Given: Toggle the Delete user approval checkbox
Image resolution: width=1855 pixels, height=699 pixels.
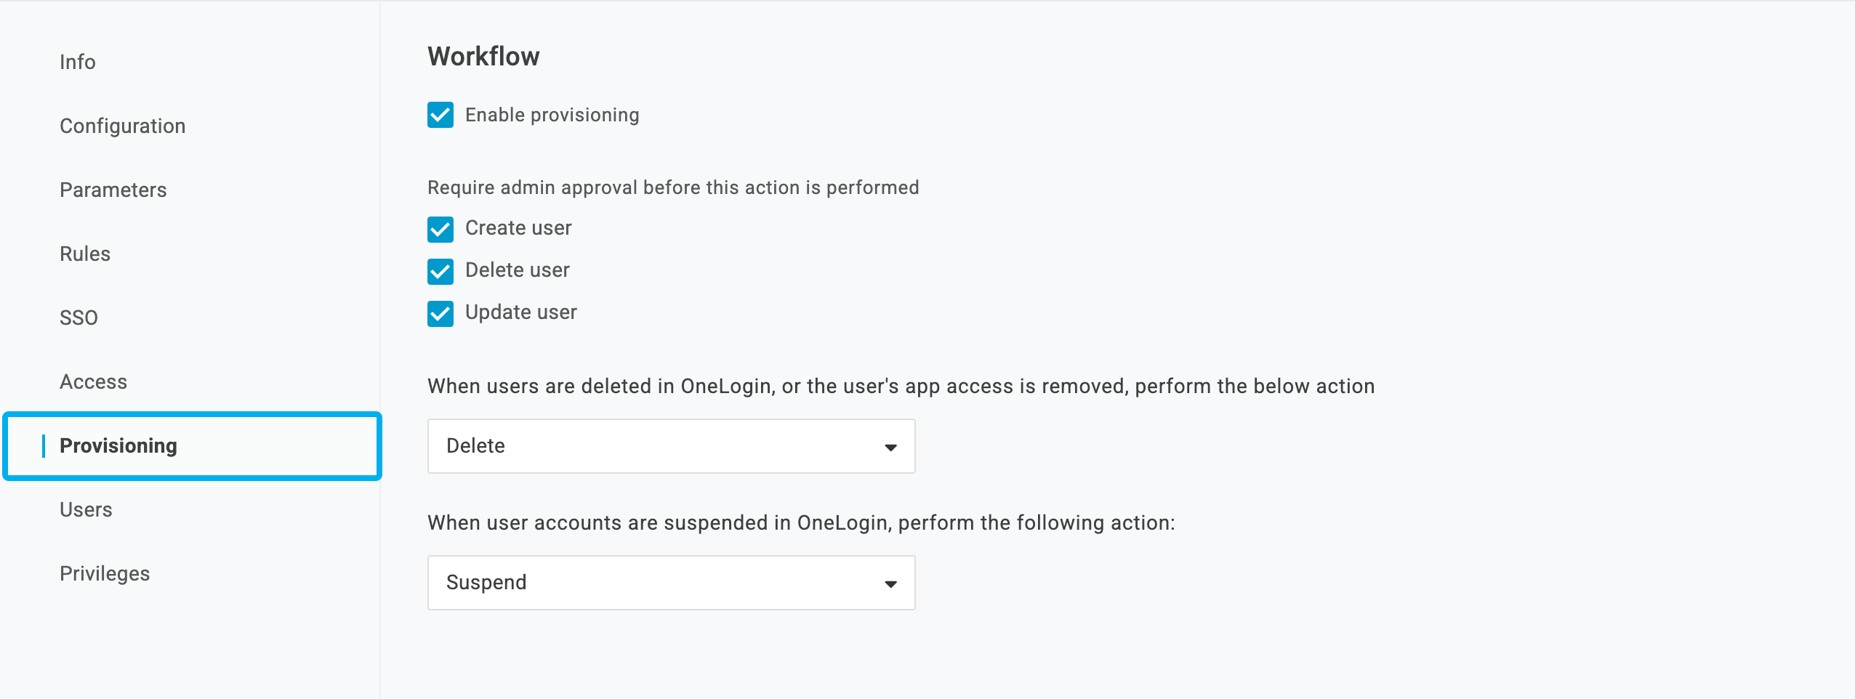Looking at the screenshot, I should click(x=440, y=270).
